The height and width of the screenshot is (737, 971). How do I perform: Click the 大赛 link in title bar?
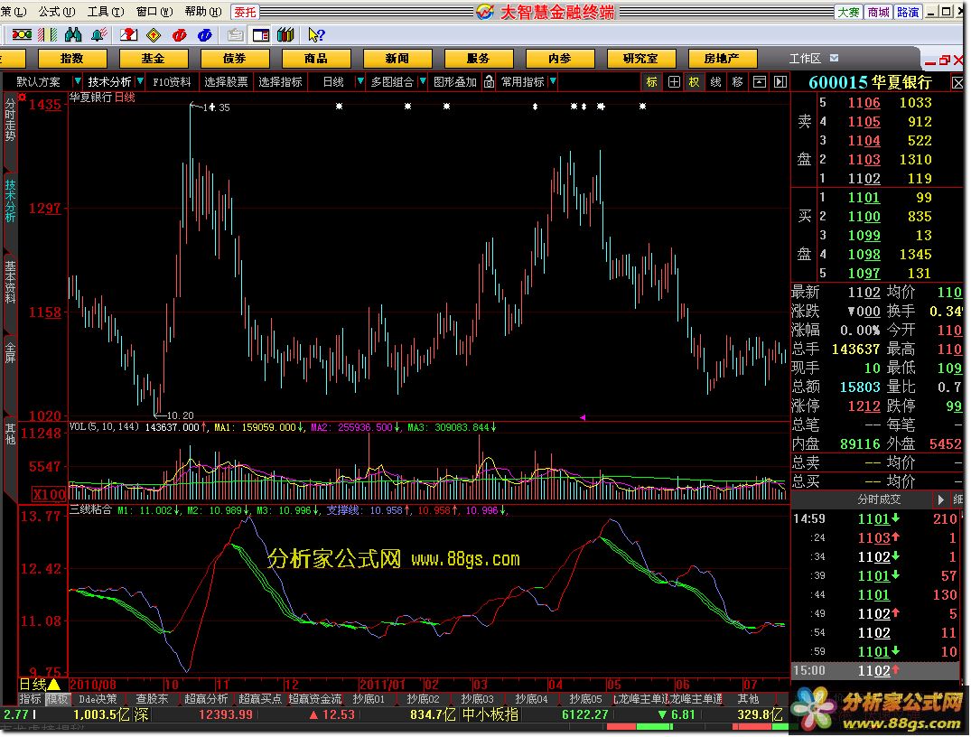[848, 12]
